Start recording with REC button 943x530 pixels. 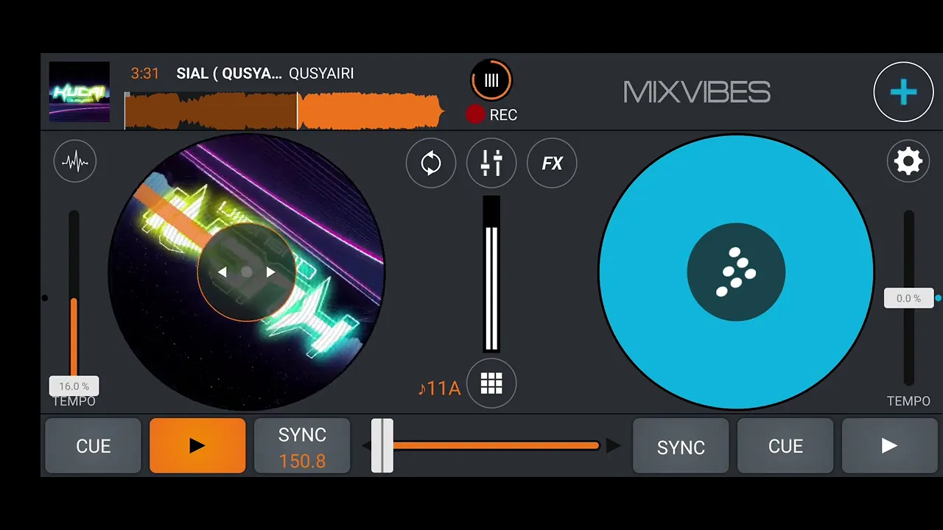(491, 115)
